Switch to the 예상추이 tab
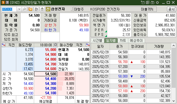Screen dimensions: 177x104 (x=136, y=40)
